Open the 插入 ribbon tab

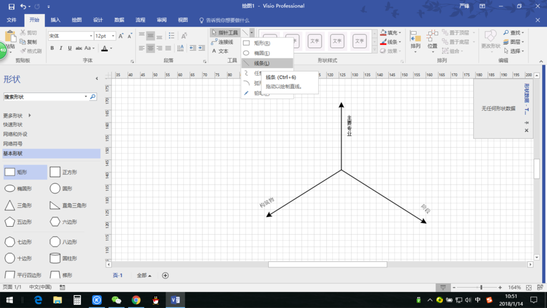click(55, 20)
